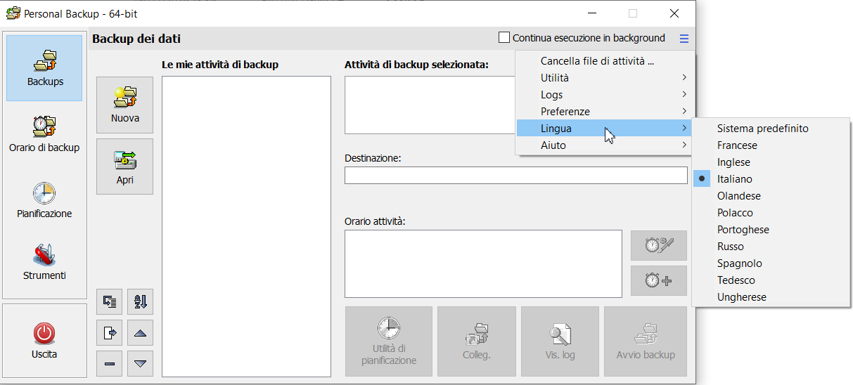Open the Lingua submenu
Viewport: 853px width, 385px height.
(605, 129)
